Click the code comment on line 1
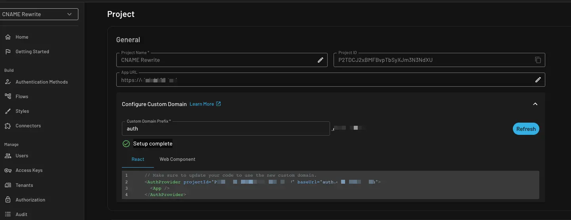Viewport: 571px width, 220px height. 231,175
